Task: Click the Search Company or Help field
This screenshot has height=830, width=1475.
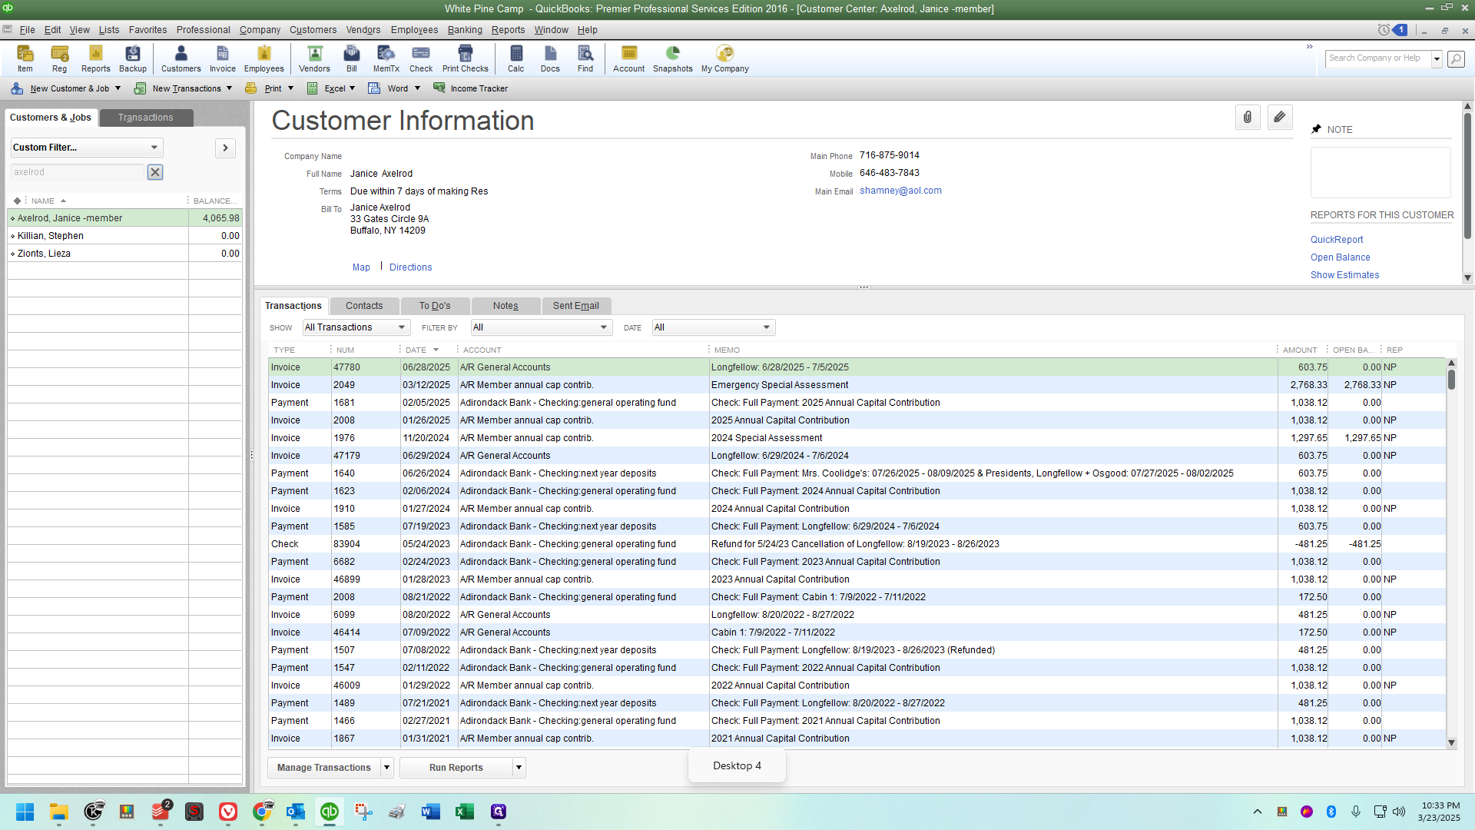Action: coord(1378,58)
